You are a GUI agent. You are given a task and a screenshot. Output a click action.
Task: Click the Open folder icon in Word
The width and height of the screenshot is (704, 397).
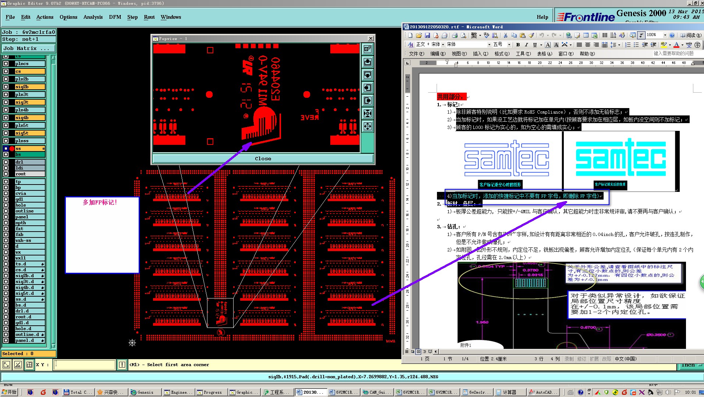(419, 35)
